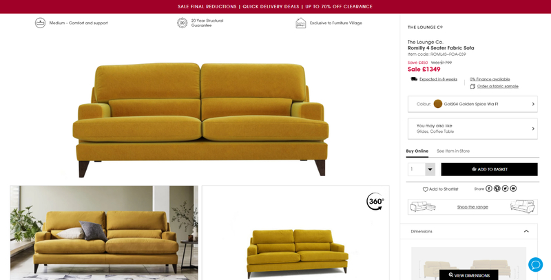The image size is (551, 280).
Task: Share on Pinterest icon
Action: [497, 189]
